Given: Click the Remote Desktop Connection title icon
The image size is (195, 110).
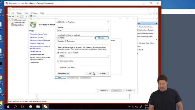Looking at the screenshot, I should tap(7, 3).
